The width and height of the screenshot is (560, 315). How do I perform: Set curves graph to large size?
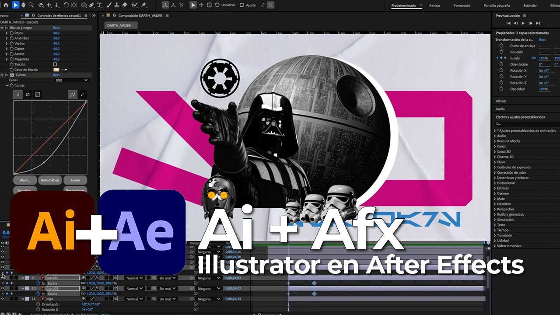[38, 94]
